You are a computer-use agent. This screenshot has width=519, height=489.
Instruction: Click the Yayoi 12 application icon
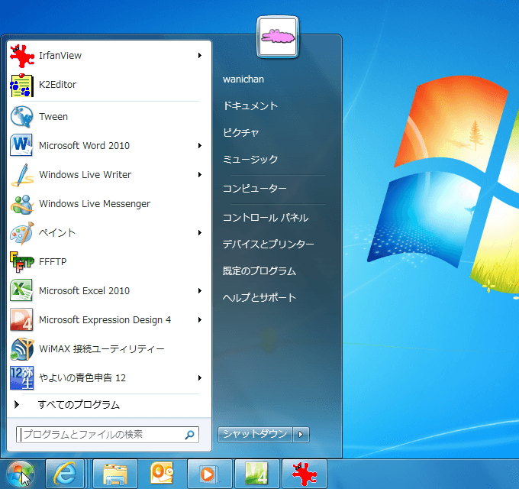click(22, 378)
